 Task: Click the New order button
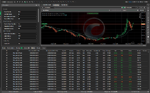click(x=10, y=2)
